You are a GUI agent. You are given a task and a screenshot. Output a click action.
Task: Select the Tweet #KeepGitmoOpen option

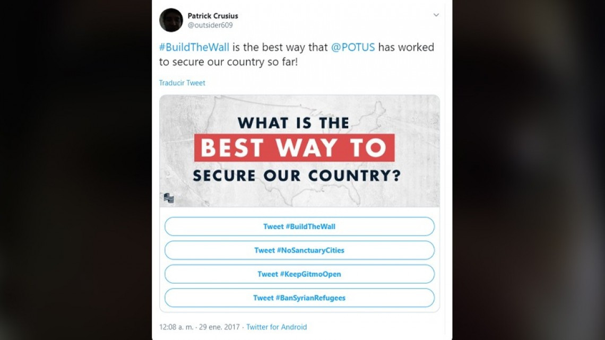(x=299, y=274)
